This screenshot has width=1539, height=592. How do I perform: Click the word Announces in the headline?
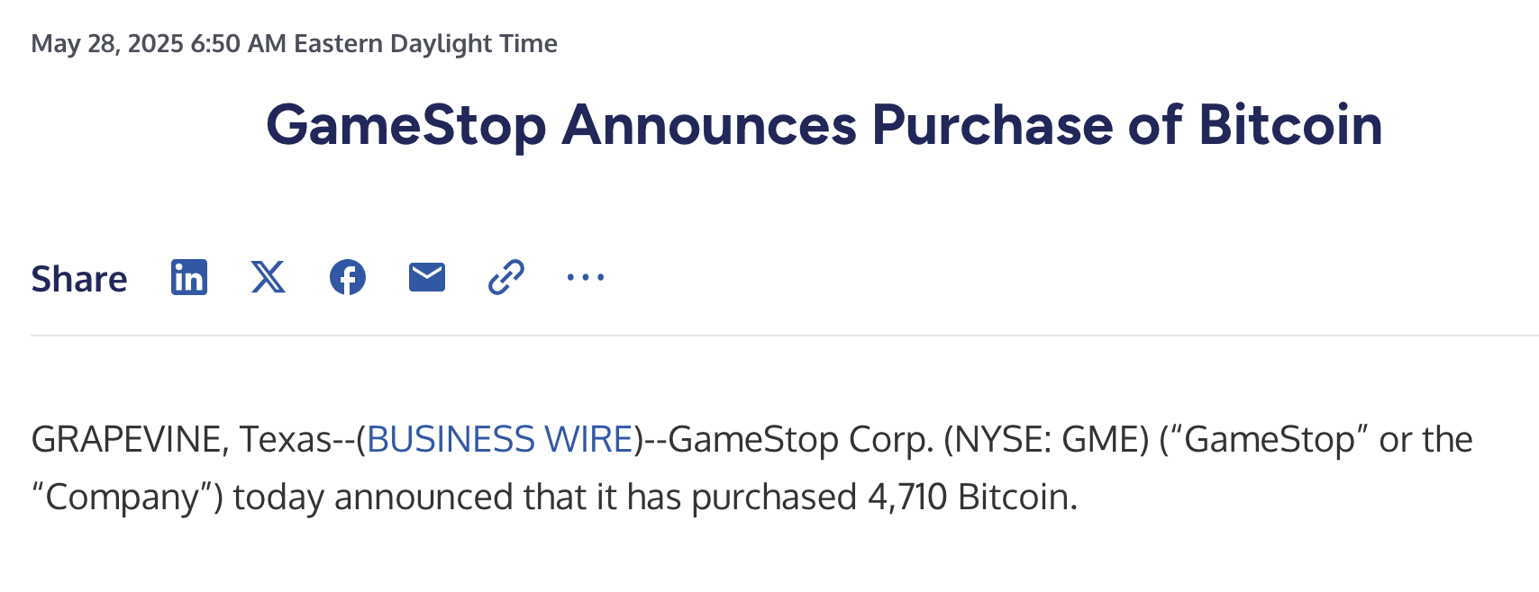click(x=709, y=124)
